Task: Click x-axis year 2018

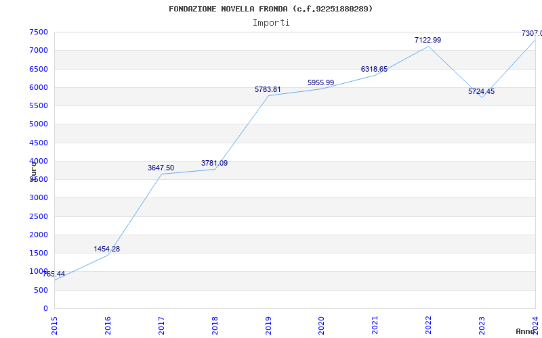Action: coord(215,326)
